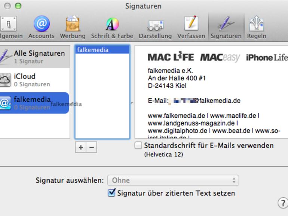Click www.falkemedia.de in signature text
The image size is (288, 216).
pos(177,116)
